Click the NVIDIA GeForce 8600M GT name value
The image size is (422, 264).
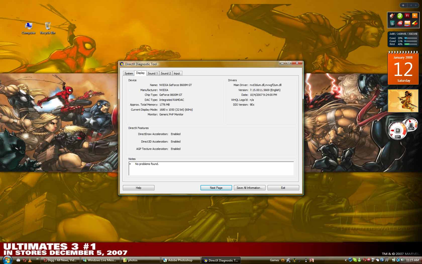coord(175,85)
